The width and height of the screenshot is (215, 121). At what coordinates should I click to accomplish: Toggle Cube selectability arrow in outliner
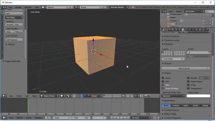(207, 24)
